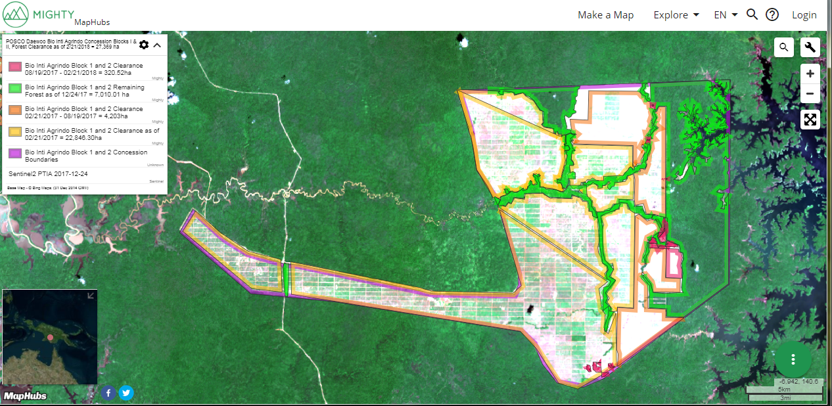Select the 'Remaining Forest as of 12/24/17' layer text
832x406 pixels.
[83, 91]
